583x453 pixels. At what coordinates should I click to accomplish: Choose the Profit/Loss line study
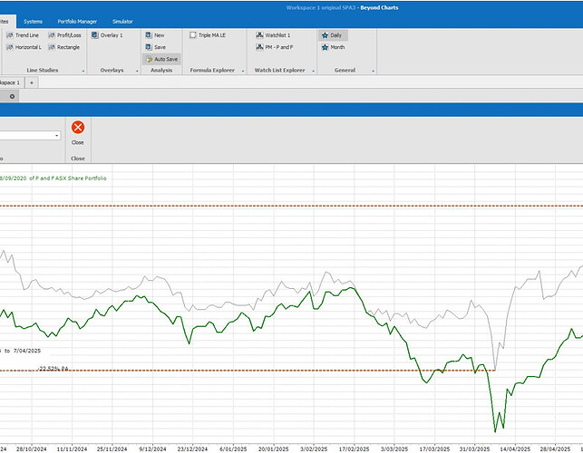64,35
